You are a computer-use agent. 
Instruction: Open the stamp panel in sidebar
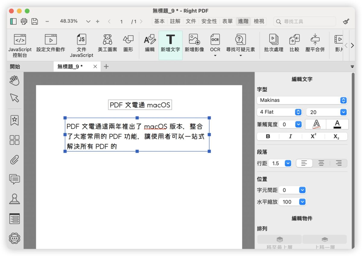point(14,199)
